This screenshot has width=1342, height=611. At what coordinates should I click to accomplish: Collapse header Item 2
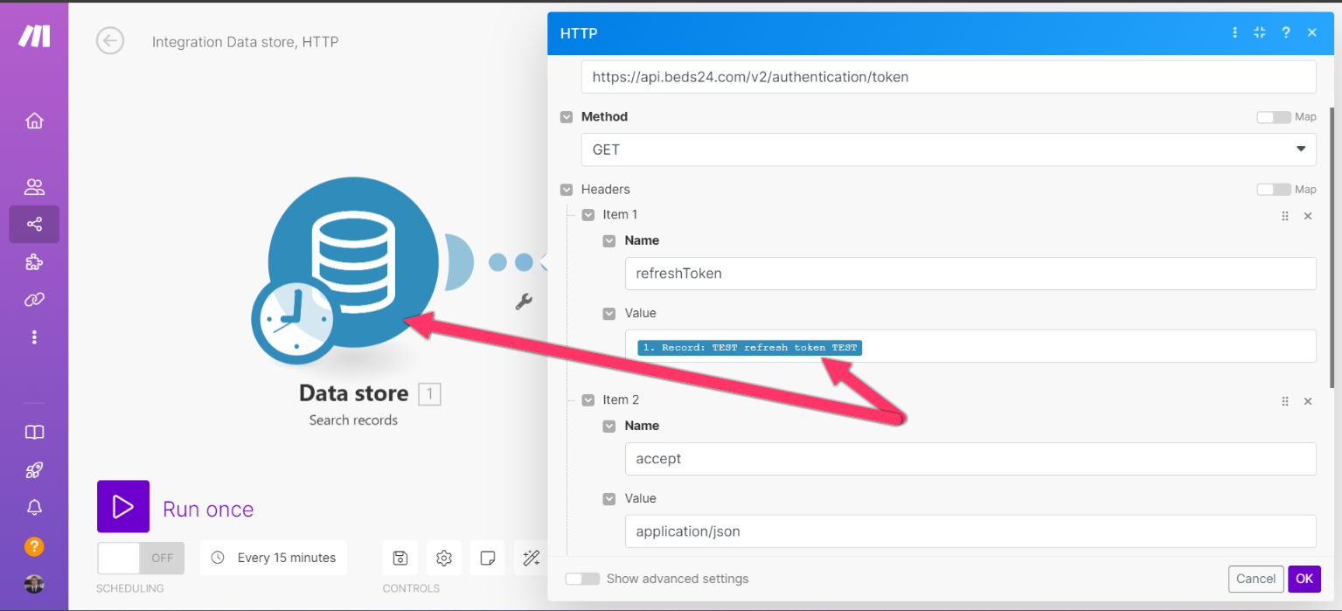click(x=588, y=399)
